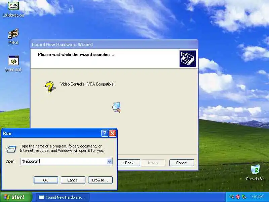Open the CollabNet.cer desktop icon
This screenshot has height=202, width=269.
pyautogui.click(x=13, y=6)
